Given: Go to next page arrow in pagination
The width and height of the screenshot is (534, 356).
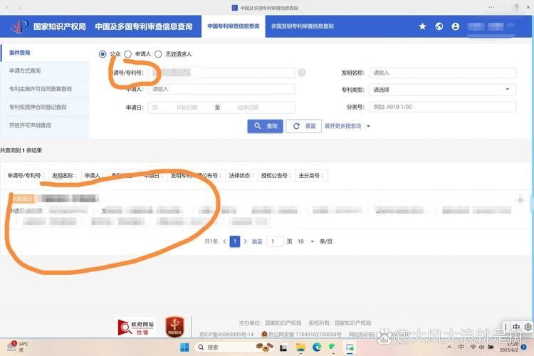Looking at the screenshot, I should (245, 241).
